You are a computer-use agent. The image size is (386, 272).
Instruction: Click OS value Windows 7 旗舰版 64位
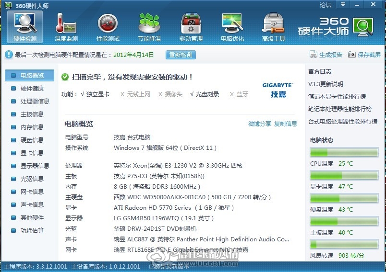[x=165, y=148]
